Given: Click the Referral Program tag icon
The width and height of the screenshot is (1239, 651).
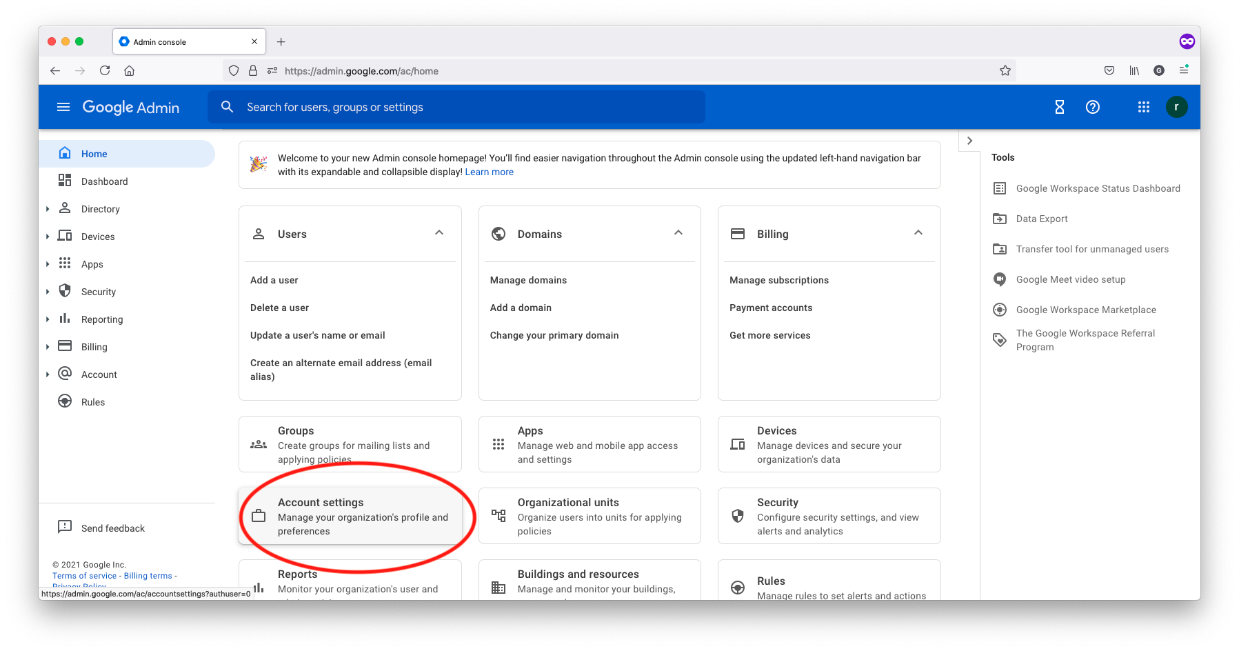Looking at the screenshot, I should click(1000, 340).
